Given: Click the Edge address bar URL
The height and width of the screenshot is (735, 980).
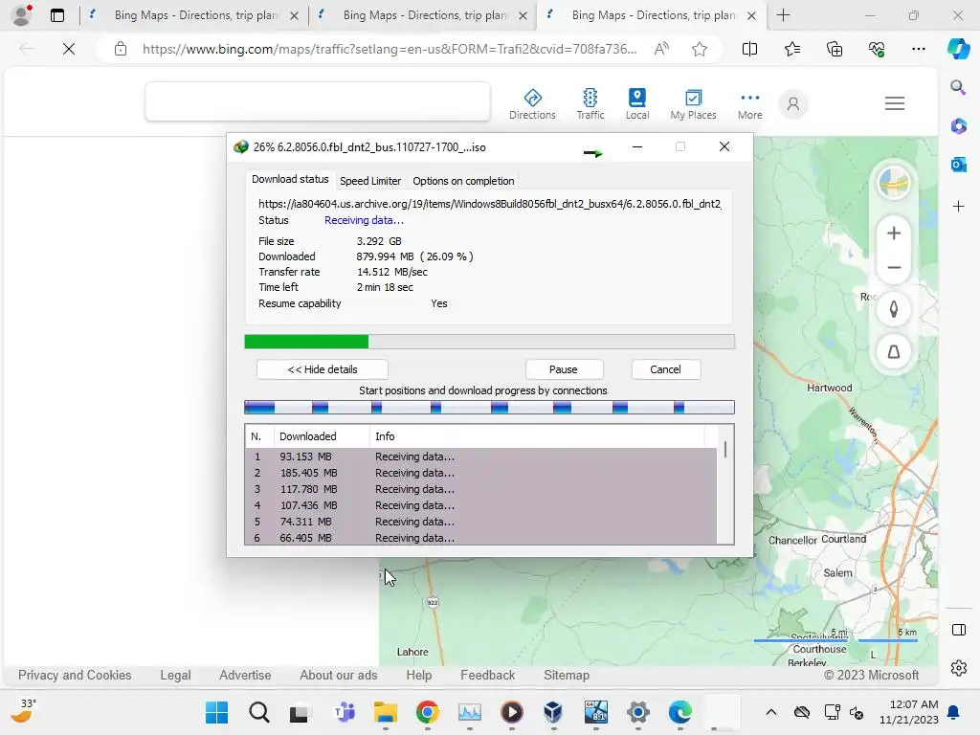Looking at the screenshot, I should pos(390,49).
